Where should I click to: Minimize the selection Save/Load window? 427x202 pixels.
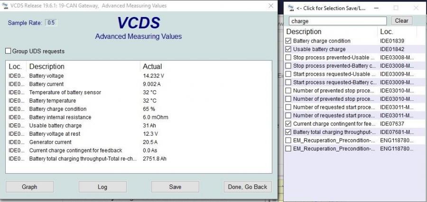(375, 8)
